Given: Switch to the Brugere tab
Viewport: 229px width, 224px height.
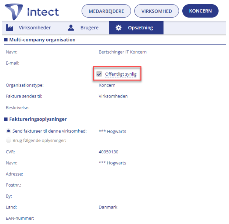Looking at the screenshot, I should [83, 28].
